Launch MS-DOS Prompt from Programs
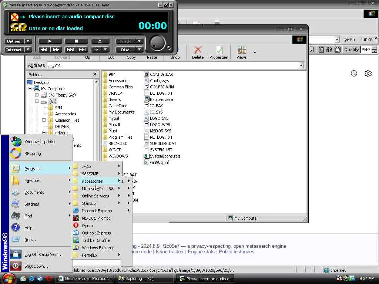Screen dimensions: 379x284 coord(97,218)
